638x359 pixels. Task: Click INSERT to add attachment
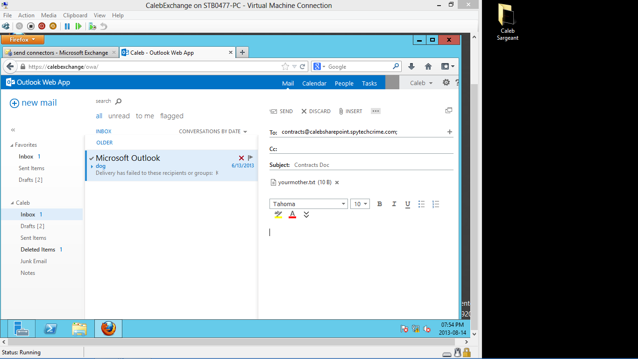click(x=351, y=111)
